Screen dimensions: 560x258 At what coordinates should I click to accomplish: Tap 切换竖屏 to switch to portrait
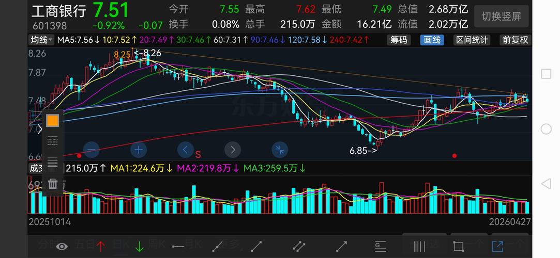(502, 17)
